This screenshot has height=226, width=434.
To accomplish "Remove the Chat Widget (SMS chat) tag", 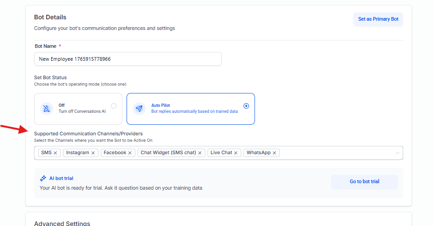I will click(x=200, y=153).
